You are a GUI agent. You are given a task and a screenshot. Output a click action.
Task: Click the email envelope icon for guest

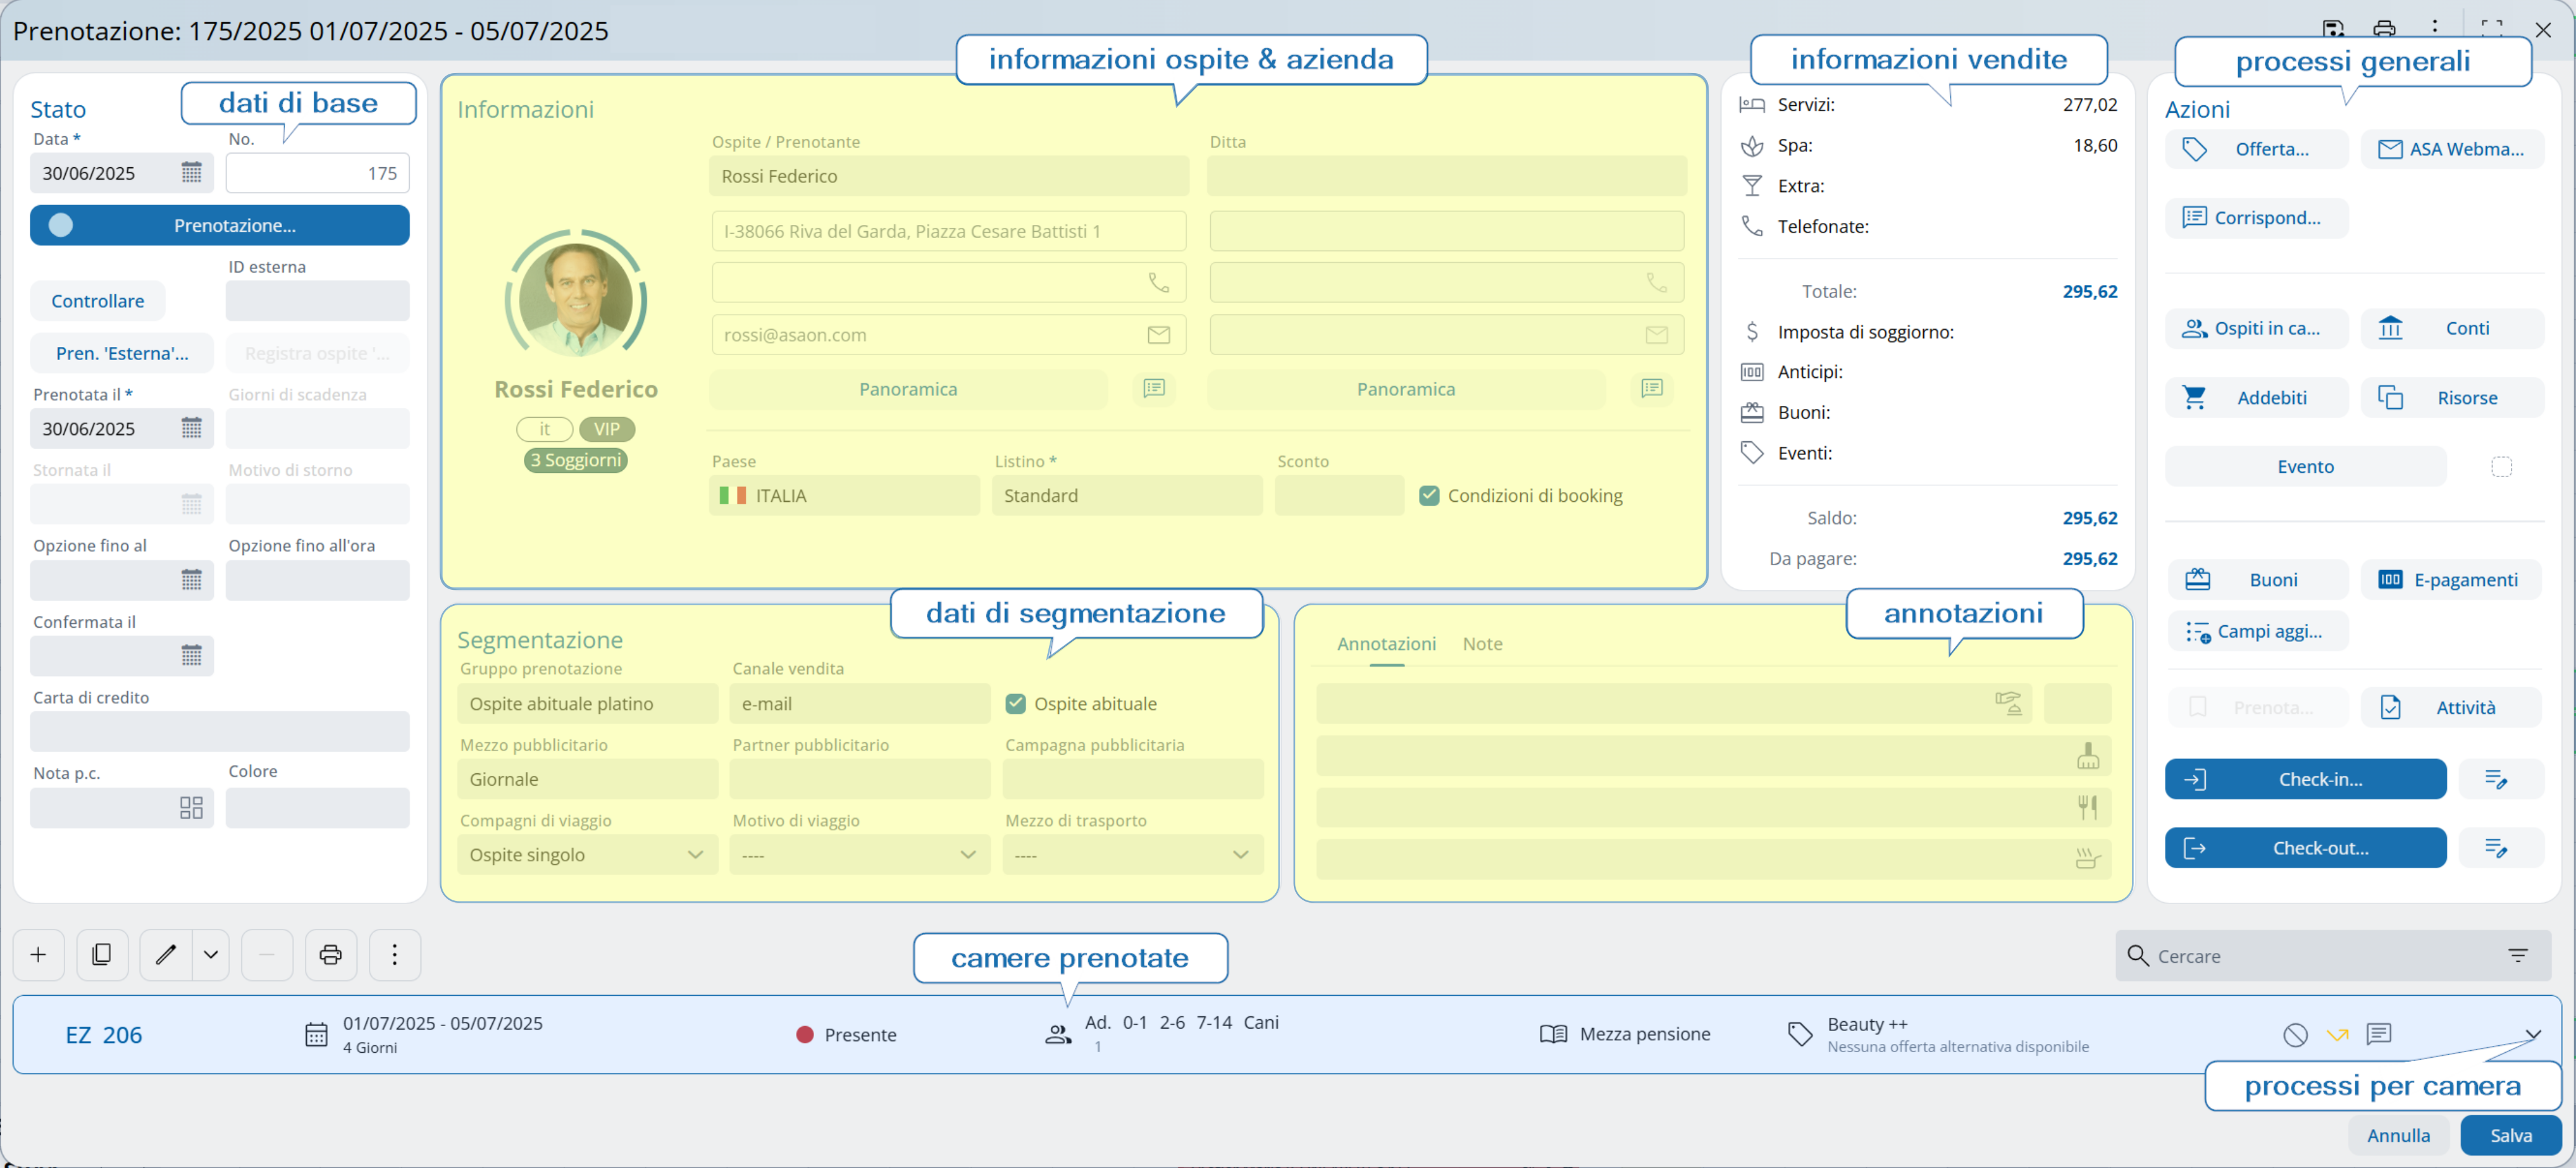click(x=1158, y=335)
